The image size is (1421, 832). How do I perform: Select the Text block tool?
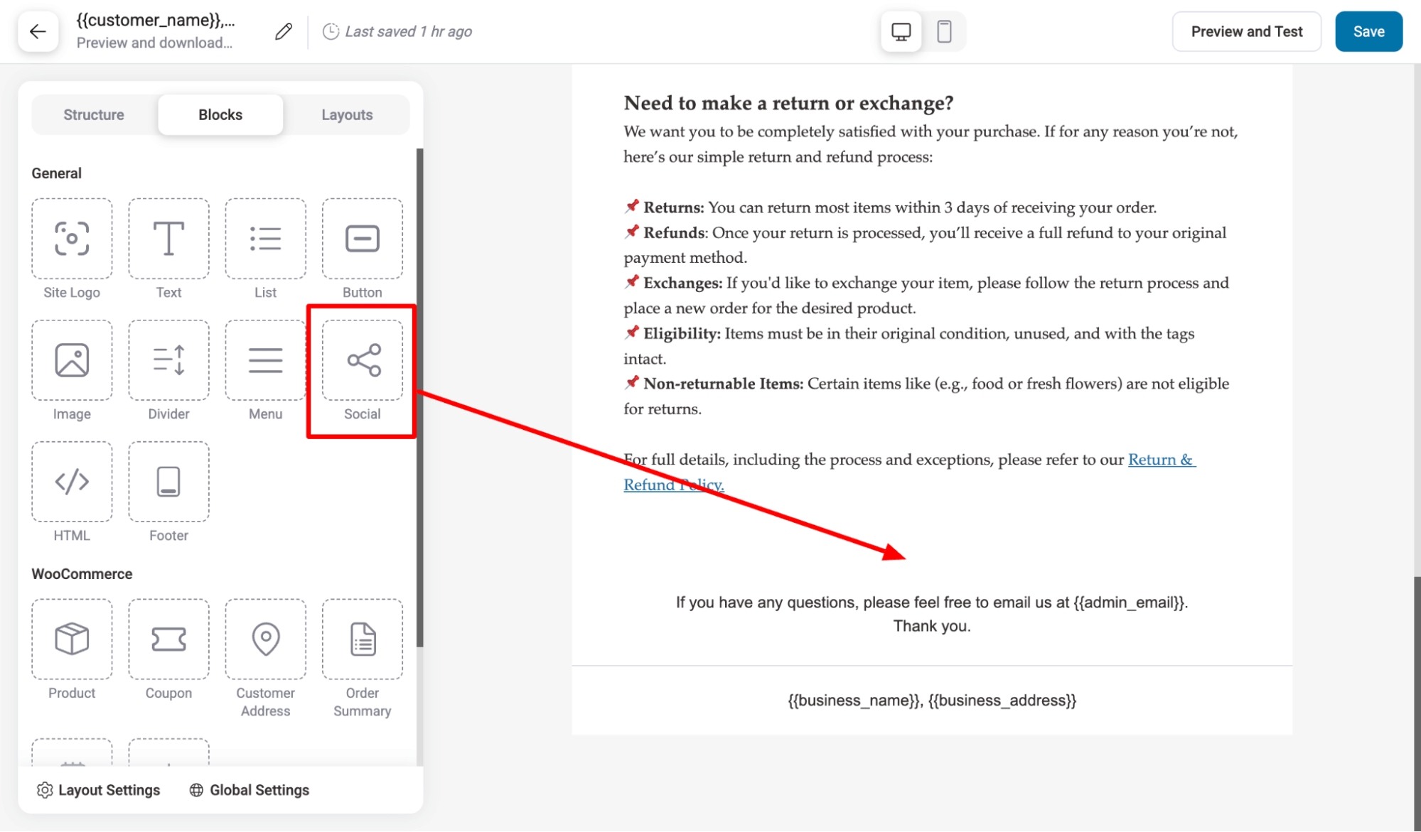168,249
